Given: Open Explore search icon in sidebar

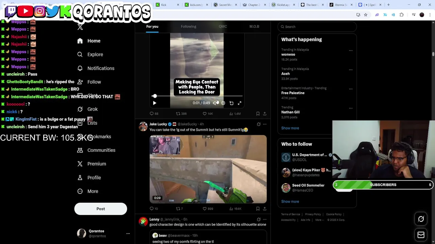Looking at the screenshot, I should [x=80, y=54].
